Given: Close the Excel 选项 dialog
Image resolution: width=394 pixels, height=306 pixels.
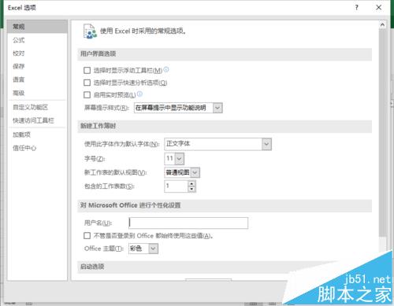Looking at the screenshot, I should pyautogui.click(x=379, y=7).
